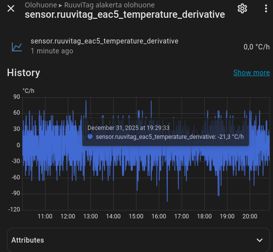The height and width of the screenshot is (252, 273).
Task: Click the 18:00 label on time axis
Action: 204,216
